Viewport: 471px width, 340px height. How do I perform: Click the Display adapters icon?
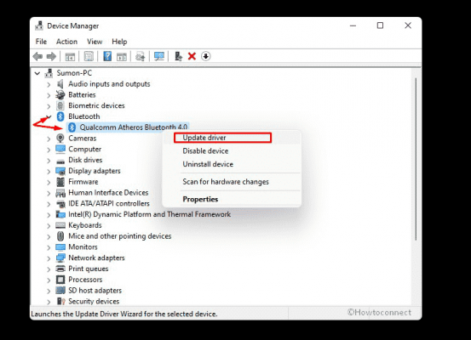[60, 171]
